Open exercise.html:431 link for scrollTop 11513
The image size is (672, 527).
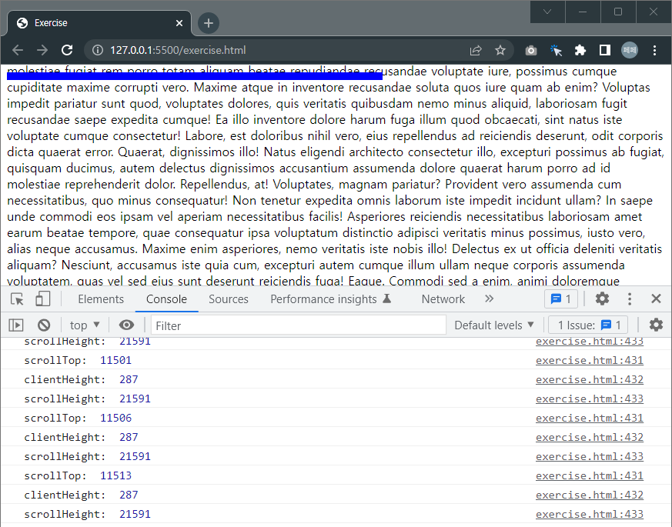click(x=590, y=475)
